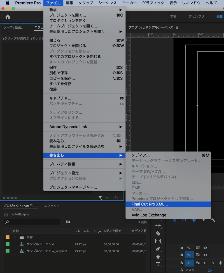This screenshot has height=273, width=224.
Task: Select the Ripple Edit tool
Action: [158, 226]
